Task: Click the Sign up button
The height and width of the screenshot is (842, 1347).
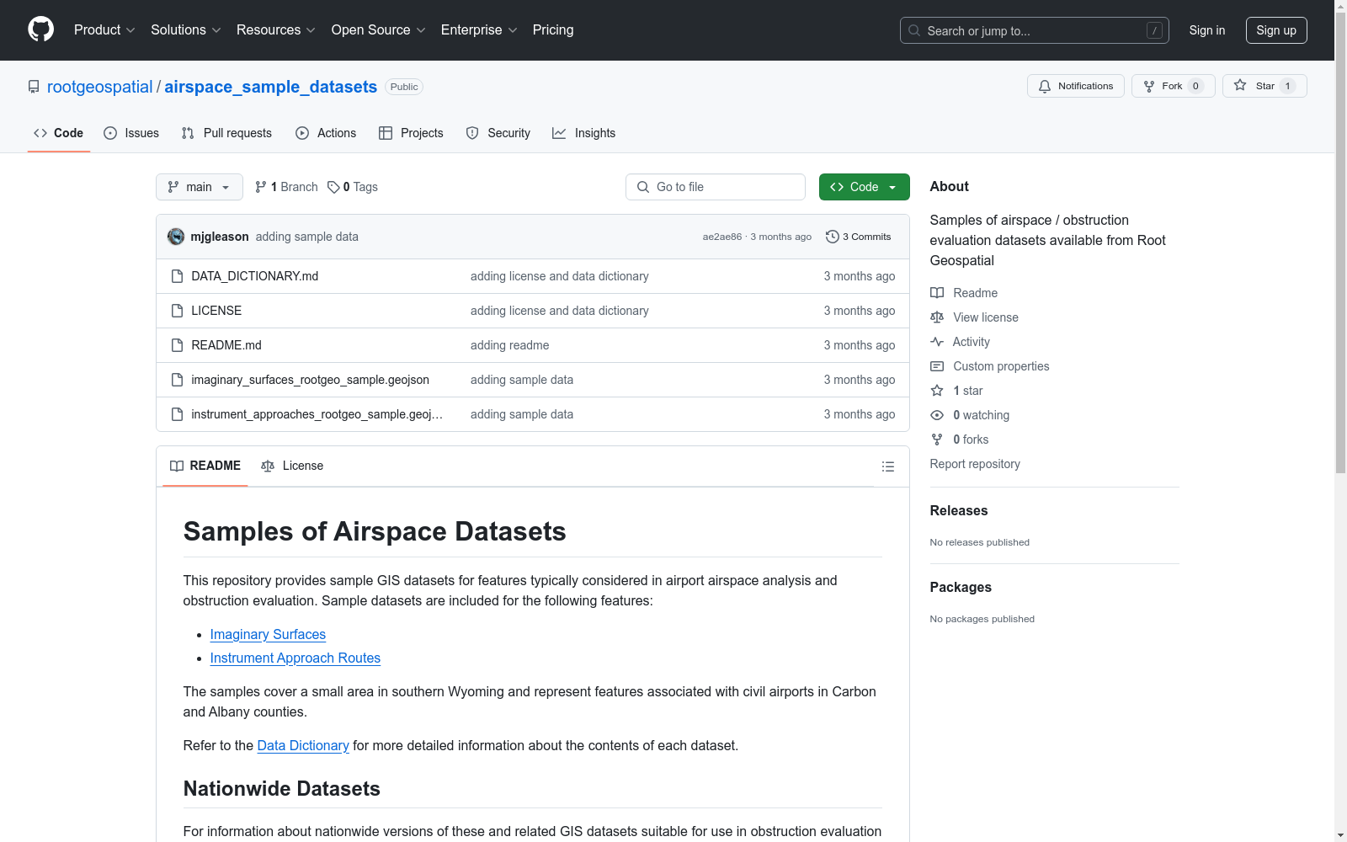Action: (x=1276, y=30)
